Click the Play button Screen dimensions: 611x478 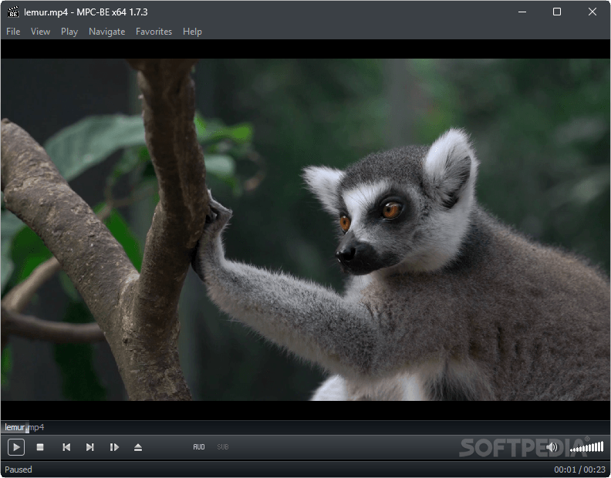(x=16, y=447)
